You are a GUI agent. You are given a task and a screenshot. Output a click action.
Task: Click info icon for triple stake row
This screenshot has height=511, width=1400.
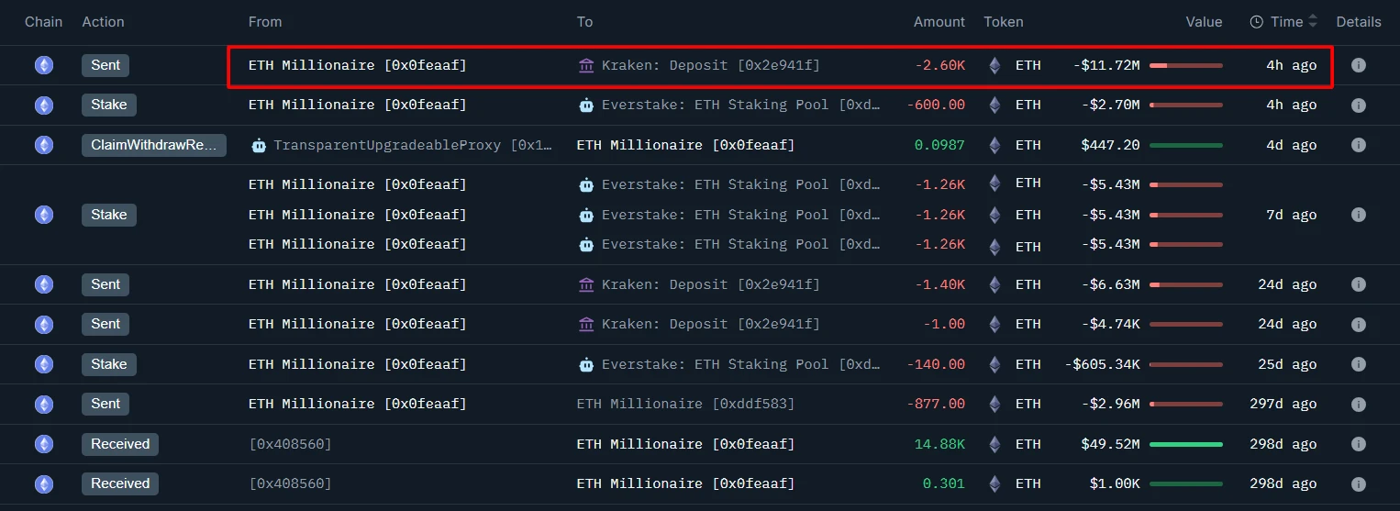point(1359,215)
